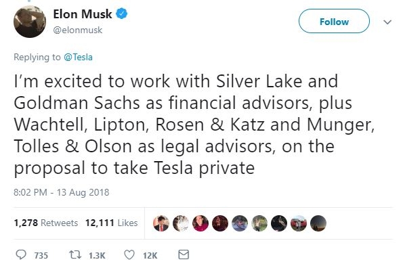
Task: View the 12,111 Likes list
Action: pyautogui.click(x=112, y=223)
